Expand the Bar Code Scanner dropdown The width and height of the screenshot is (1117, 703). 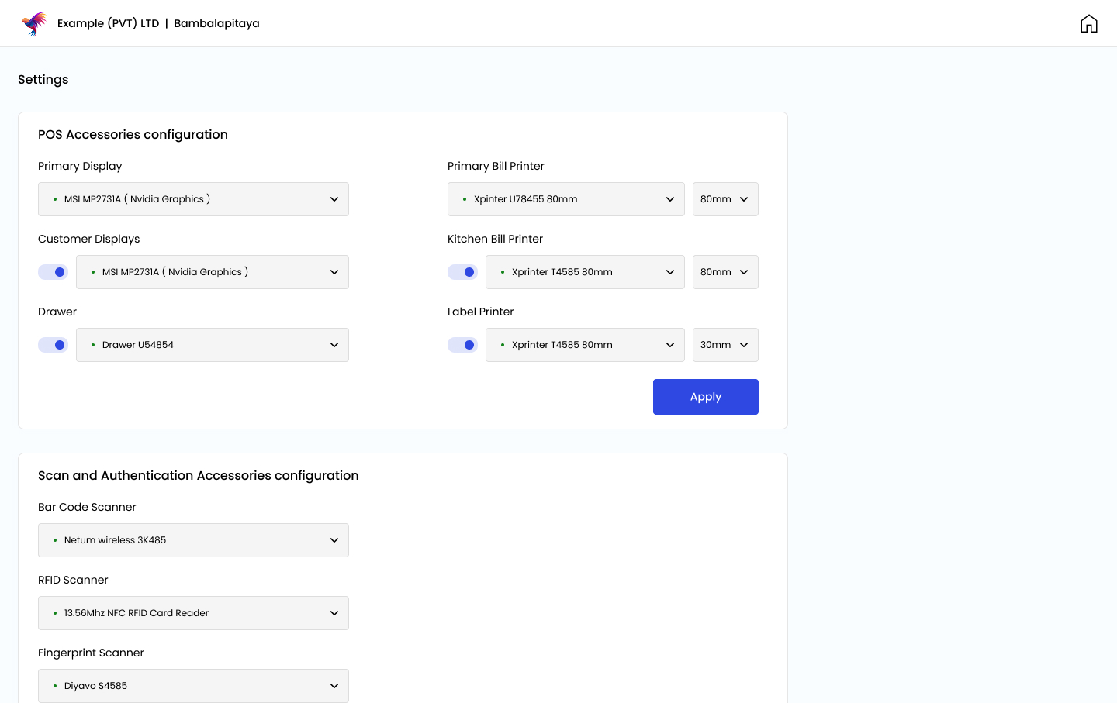[x=193, y=540]
